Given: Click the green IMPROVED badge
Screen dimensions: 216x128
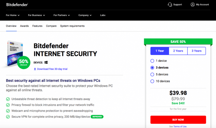Looking at the screenshot, I should click(97, 117).
